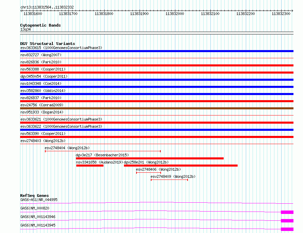Select the nsv951933 (Dogan2014) label

click(x=42, y=112)
